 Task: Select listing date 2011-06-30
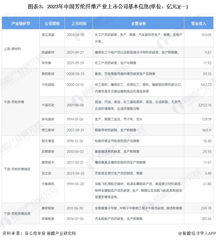point(75,208)
